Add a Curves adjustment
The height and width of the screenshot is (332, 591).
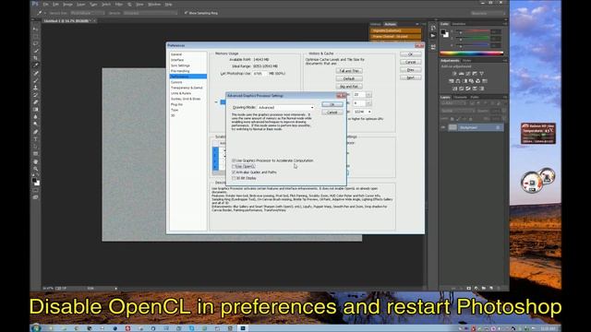click(468, 74)
